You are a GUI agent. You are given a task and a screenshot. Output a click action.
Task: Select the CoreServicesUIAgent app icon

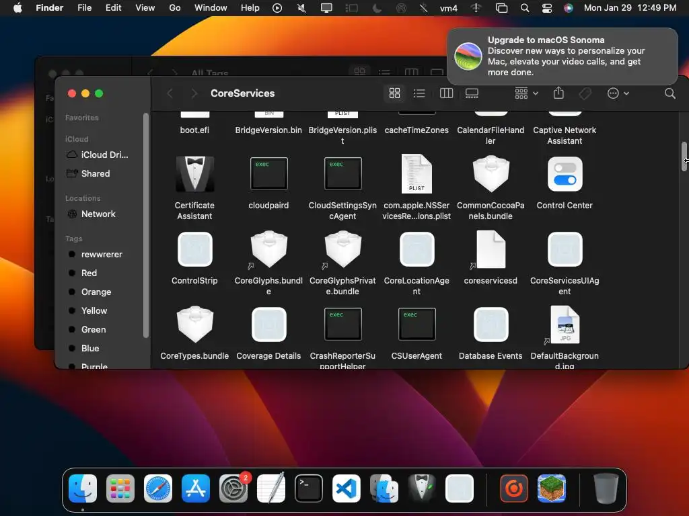pos(565,249)
